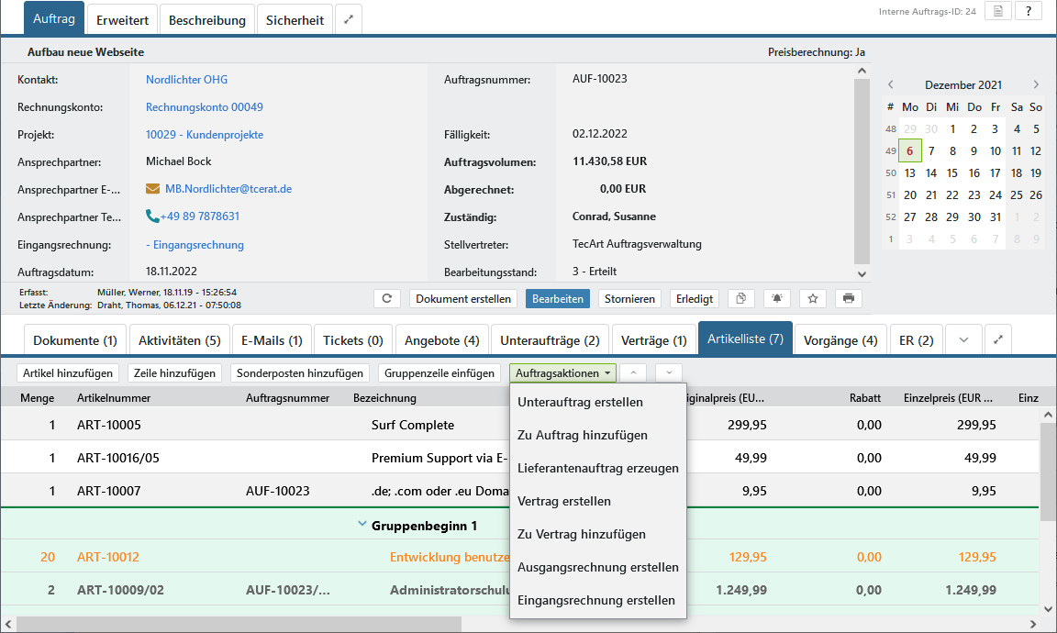The height and width of the screenshot is (633, 1057).
Task: Mark order as favorite with star icon
Action: [x=813, y=299]
